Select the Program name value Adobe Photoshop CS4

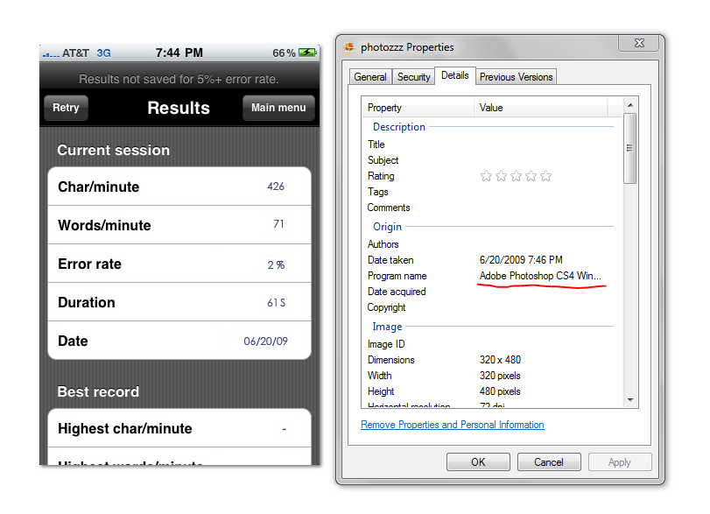tap(540, 276)
